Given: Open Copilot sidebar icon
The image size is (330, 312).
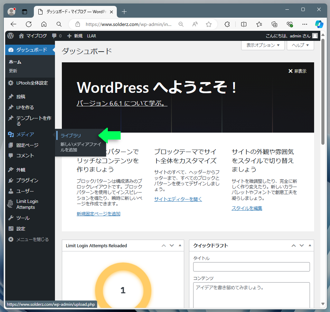Looking at the screenshot, I should pos(319,24).
